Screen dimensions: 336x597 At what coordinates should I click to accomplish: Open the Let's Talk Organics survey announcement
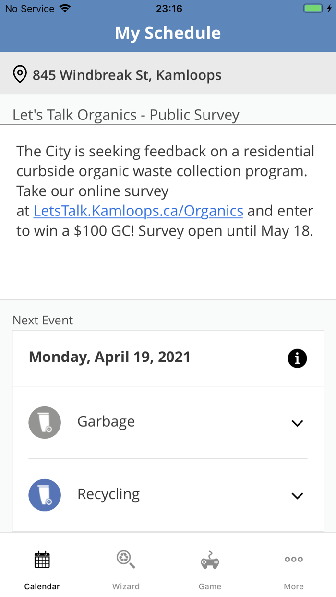point(126,114)
